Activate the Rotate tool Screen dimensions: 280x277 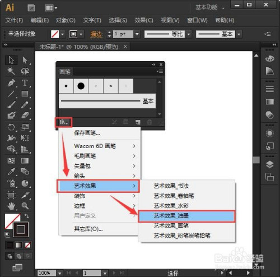point(11,127)
